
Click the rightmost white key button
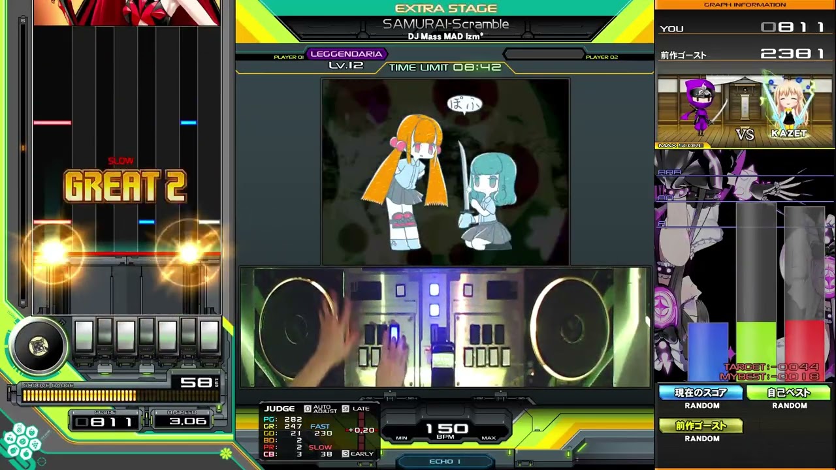(209, 336)
